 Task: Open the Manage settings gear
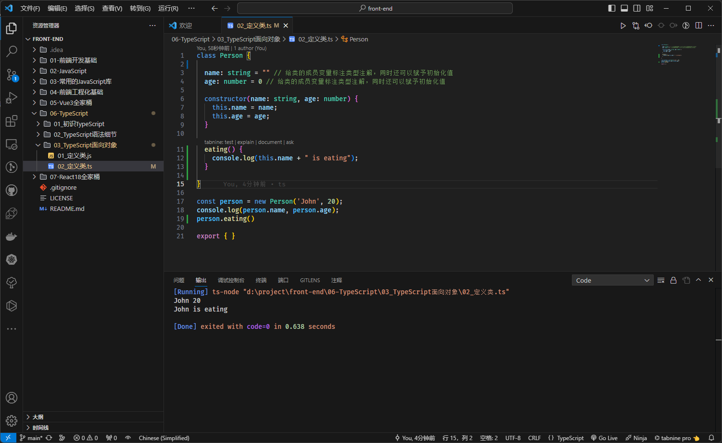click(12, 421)
